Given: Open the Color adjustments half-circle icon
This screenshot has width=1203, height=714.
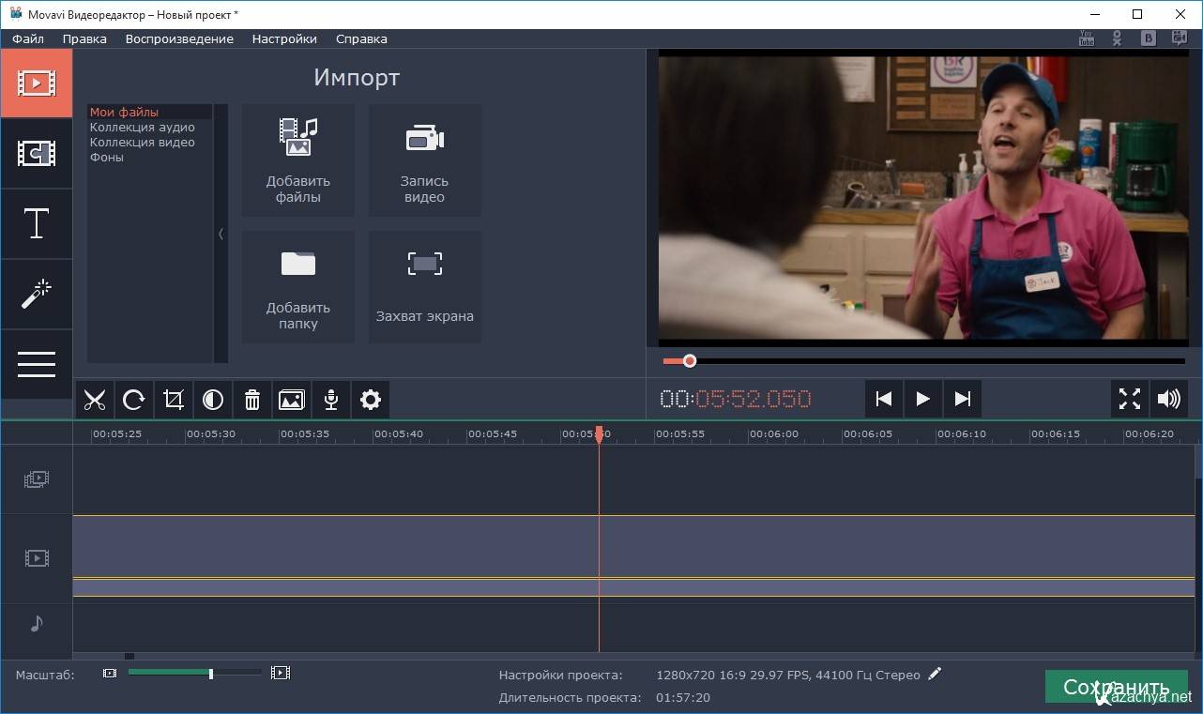Looking at the screenshot, I should (213, 400).
